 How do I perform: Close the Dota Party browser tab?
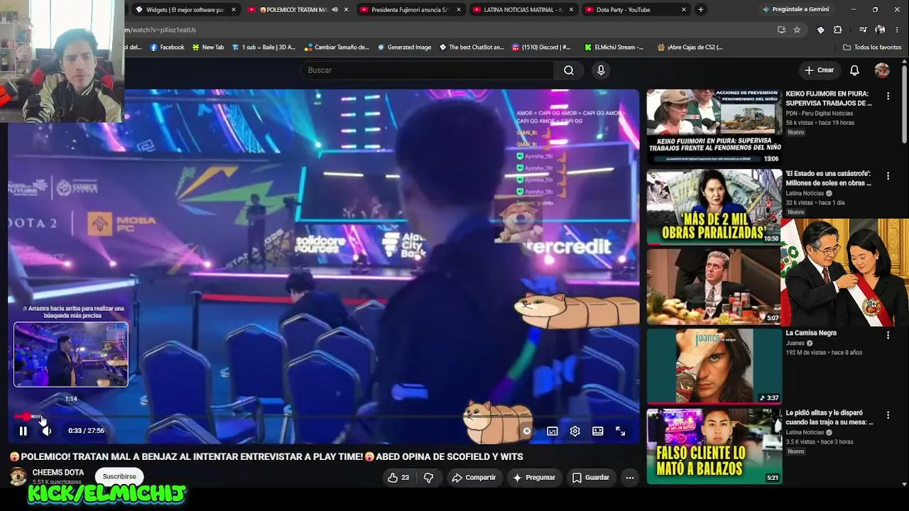[684, 10]
